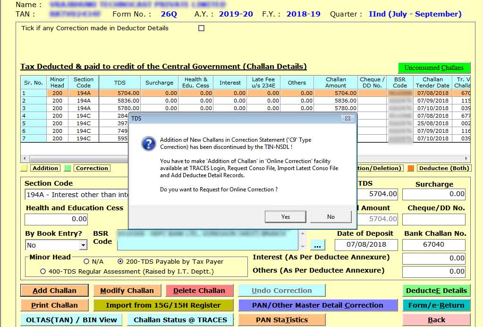The height and width of the screenshot is (327, 483).
Task: Tick the Deductor Details correction checkbox
Action: [x=202, y=28]
